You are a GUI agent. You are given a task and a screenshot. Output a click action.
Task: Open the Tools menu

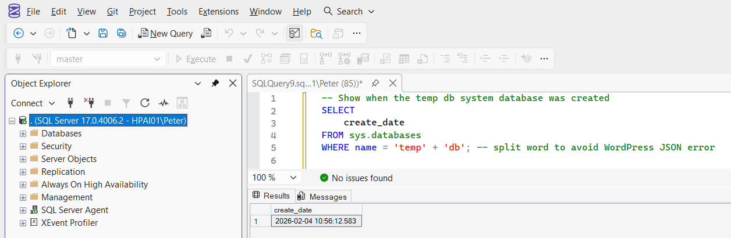point(177,11)
